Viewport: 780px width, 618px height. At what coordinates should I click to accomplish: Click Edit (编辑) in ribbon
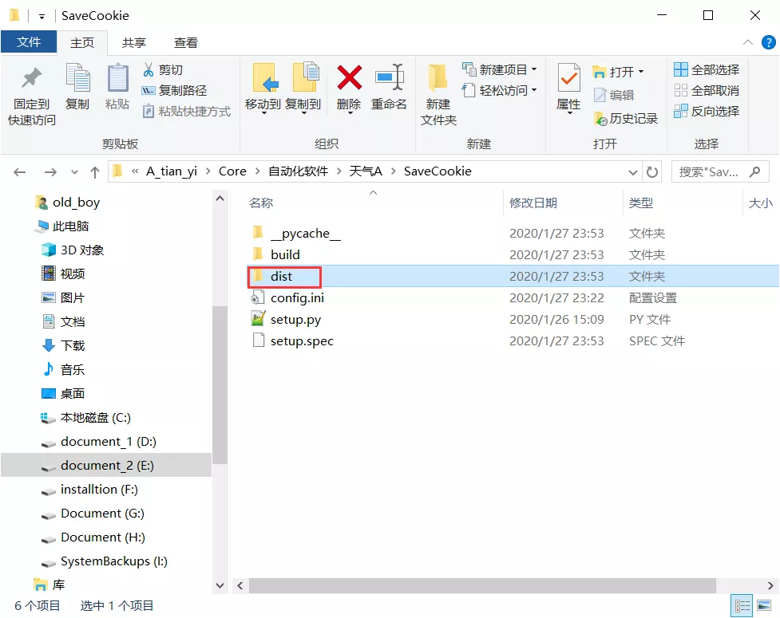(614, 95)
